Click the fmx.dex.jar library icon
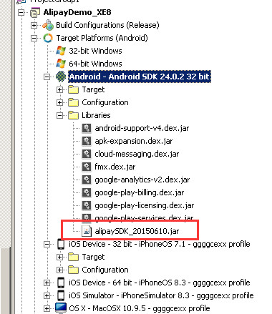This screenshot has width=272, height=314. coord(86,167)
